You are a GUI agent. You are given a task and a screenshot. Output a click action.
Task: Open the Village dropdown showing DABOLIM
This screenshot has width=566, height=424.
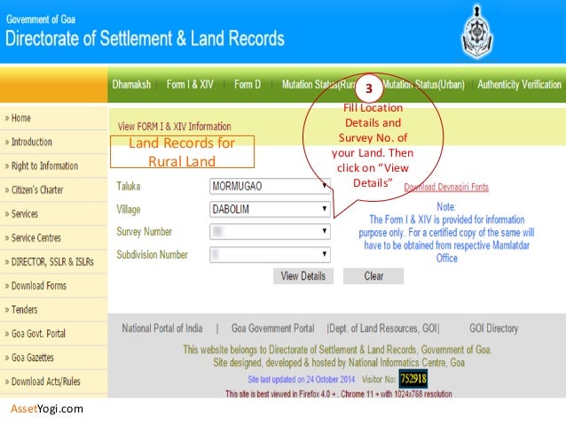tap(270, 209)
